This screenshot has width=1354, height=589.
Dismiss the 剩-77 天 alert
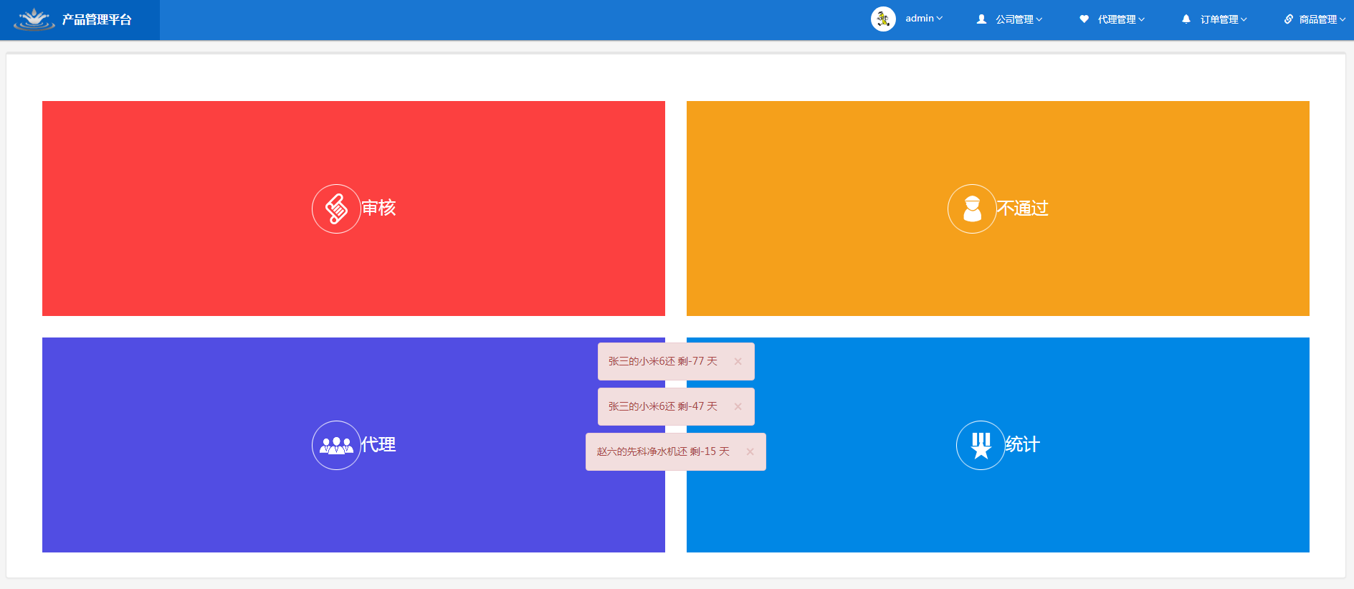pos(738,361)
